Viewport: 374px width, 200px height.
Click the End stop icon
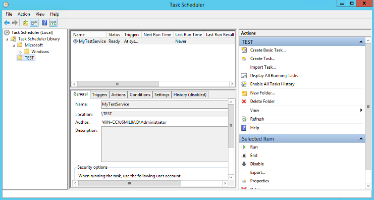coord(244,156)
